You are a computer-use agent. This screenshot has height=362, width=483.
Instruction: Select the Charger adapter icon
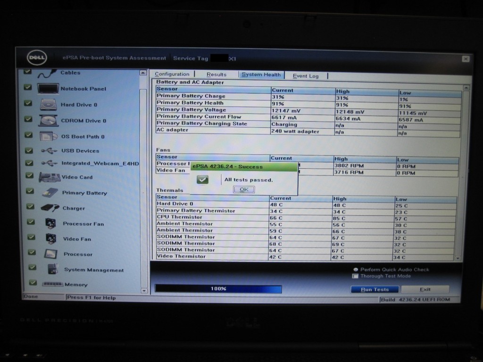(x=50, y=208)
